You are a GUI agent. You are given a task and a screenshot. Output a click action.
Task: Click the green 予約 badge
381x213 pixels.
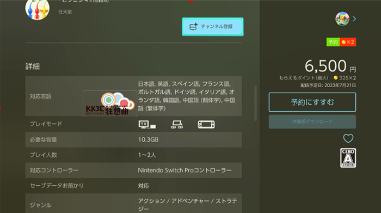(x=333, y=42)
